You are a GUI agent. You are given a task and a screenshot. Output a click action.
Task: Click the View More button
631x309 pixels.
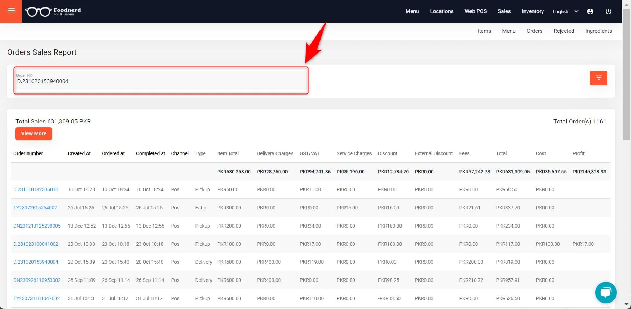[34, 134]
